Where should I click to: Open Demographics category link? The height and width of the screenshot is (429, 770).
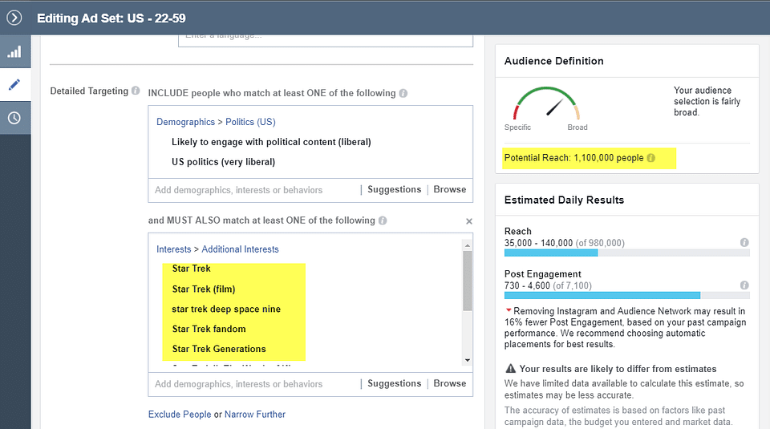click(x=185, y=122)
